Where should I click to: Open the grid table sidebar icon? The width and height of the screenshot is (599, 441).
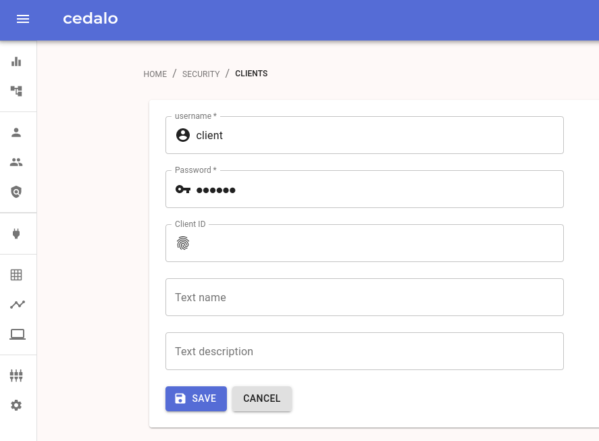point(16,275)
